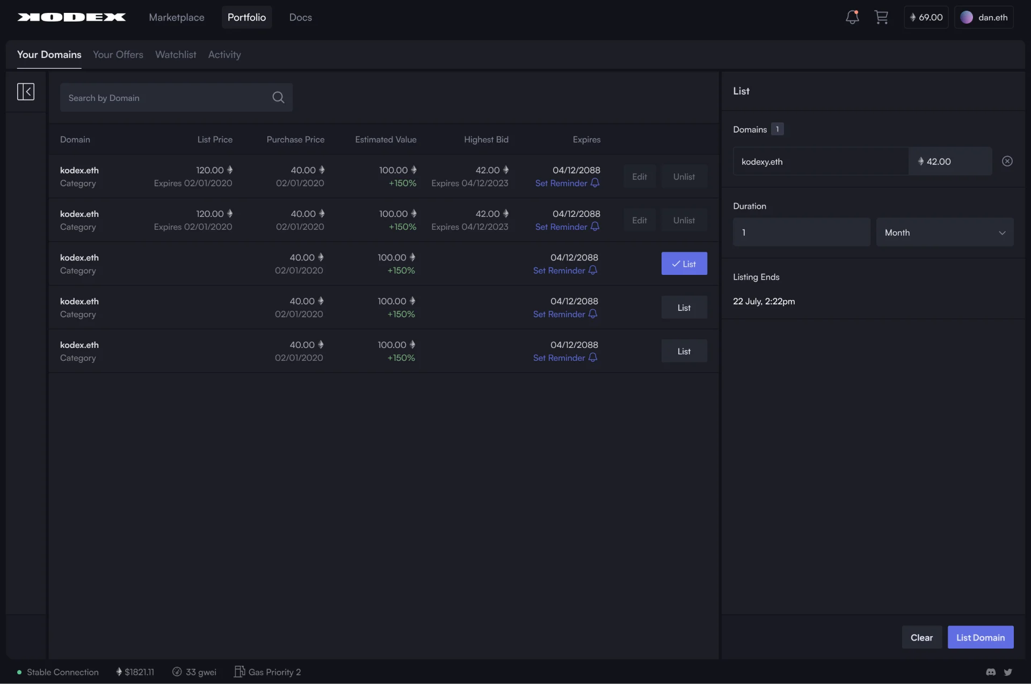Click the Search by Domain field
Image resolution: width=1031 pixels, height=684 pixels.
coord(176,97)
